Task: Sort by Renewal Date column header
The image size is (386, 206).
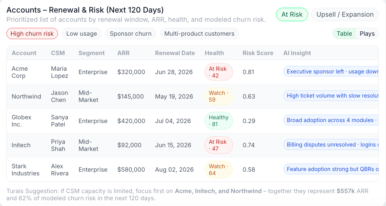Action: click(x=175, y=53)
